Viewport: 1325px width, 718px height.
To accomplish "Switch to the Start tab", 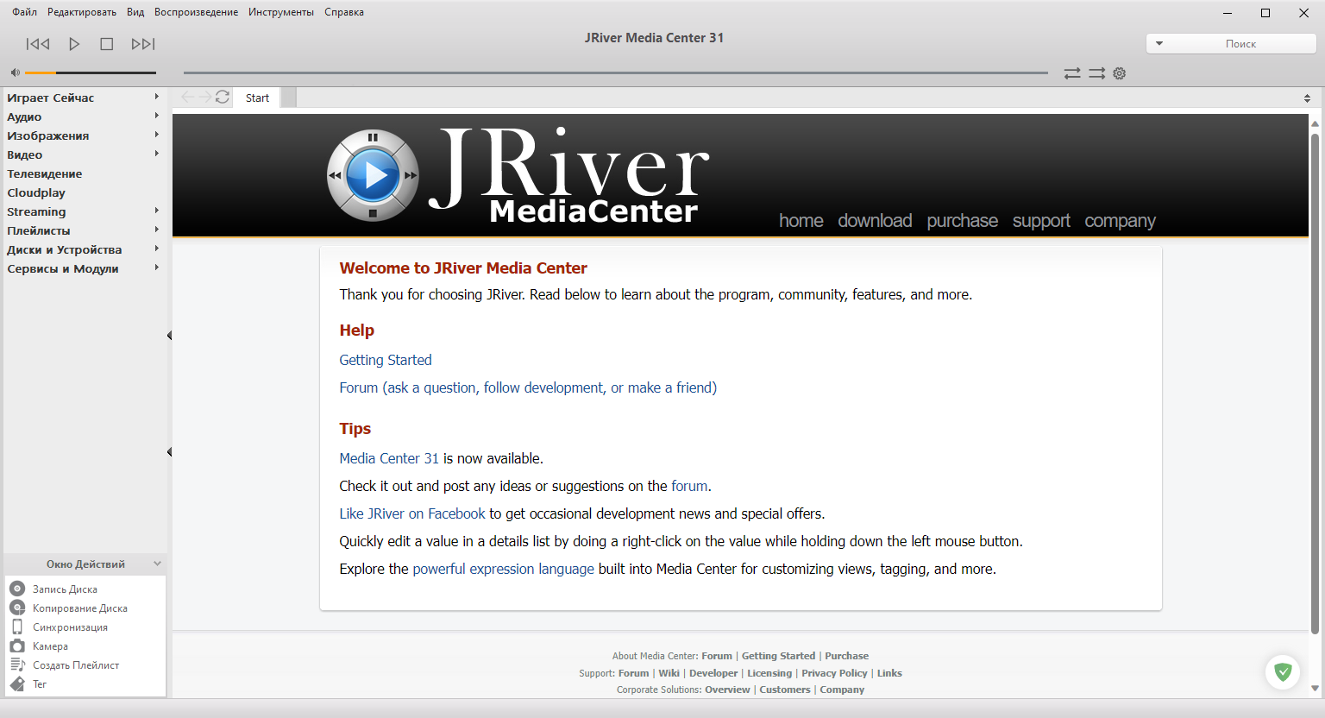I will pos(256,98).
